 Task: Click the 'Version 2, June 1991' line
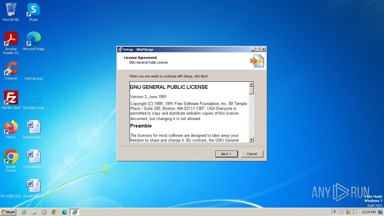148,97
